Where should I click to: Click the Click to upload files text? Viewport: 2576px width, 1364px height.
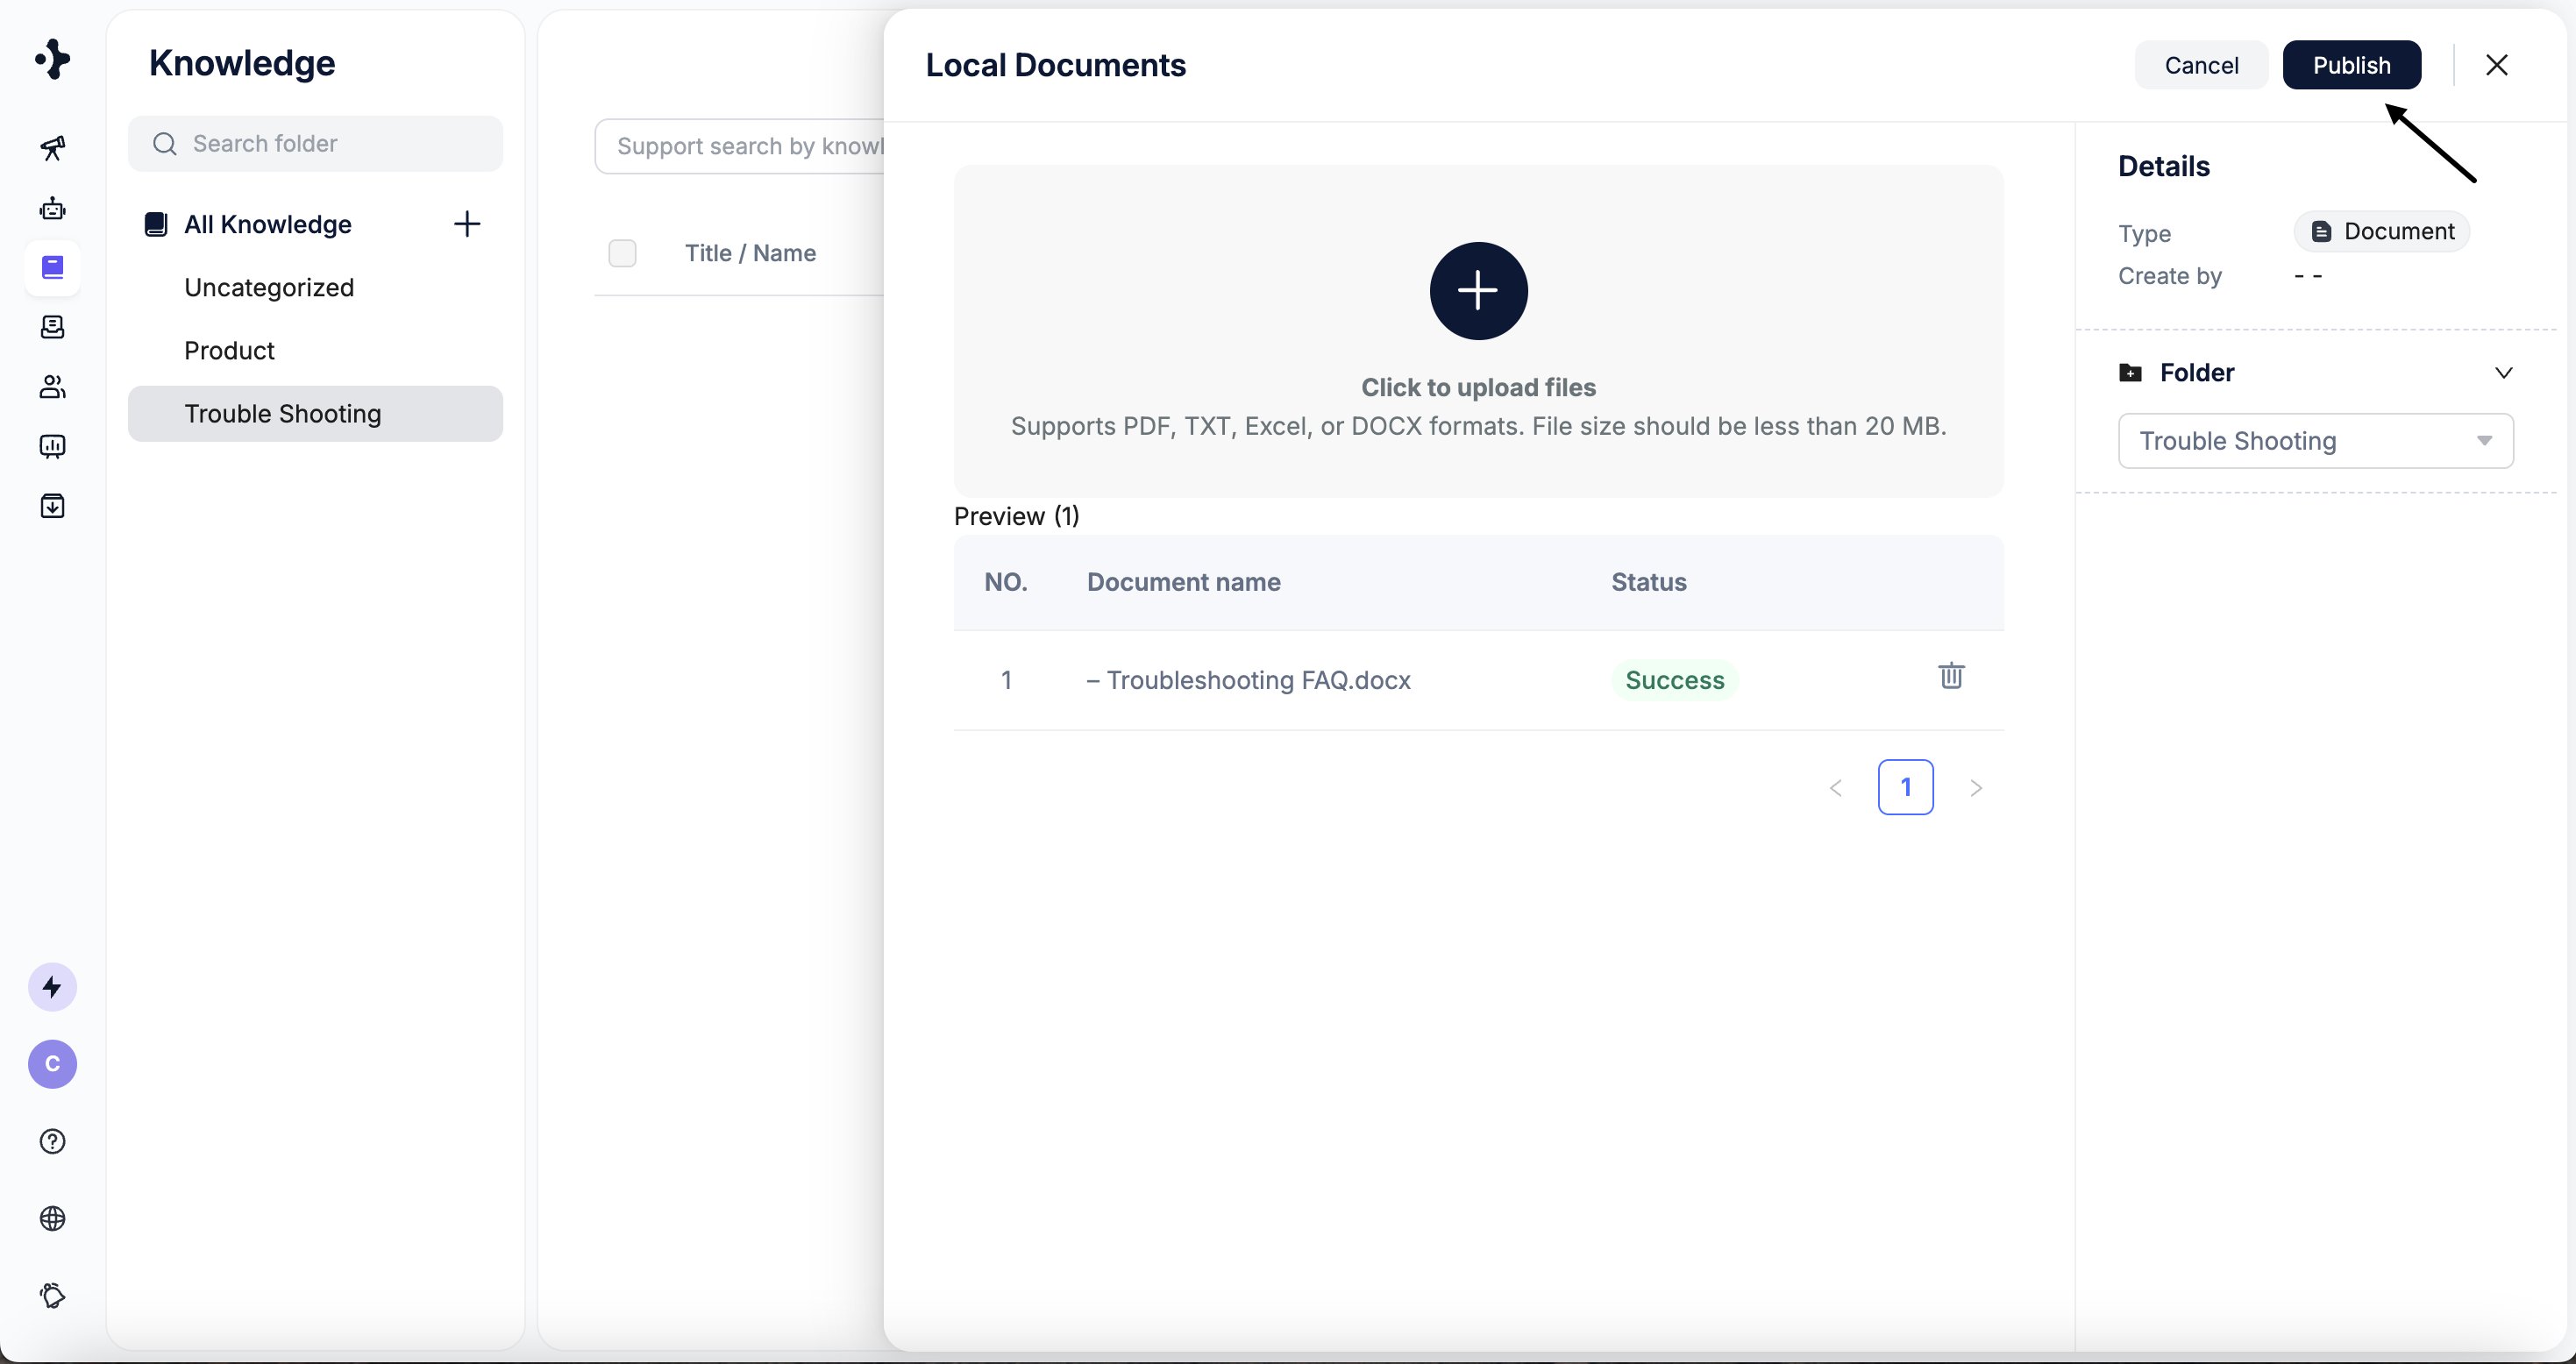pos(1478,387)
